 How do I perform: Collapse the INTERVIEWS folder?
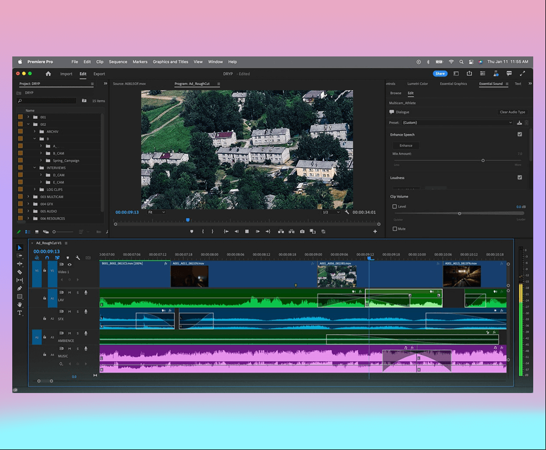click(x=35, y=168)
